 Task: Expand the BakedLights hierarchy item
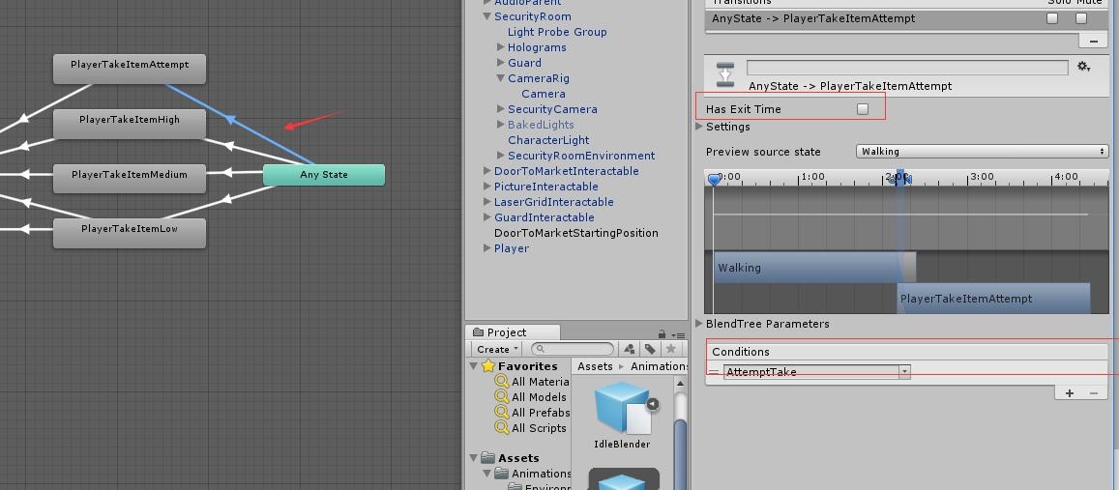(501, 125)
